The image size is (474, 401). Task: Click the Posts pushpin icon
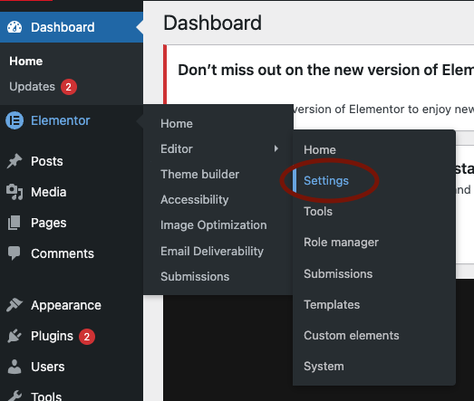(x=15, y=161)
